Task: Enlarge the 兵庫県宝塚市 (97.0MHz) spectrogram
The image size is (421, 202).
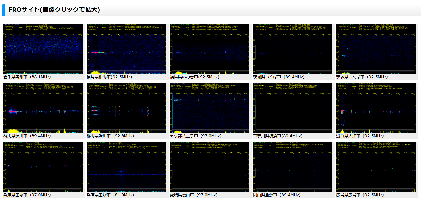Action: 43,167
